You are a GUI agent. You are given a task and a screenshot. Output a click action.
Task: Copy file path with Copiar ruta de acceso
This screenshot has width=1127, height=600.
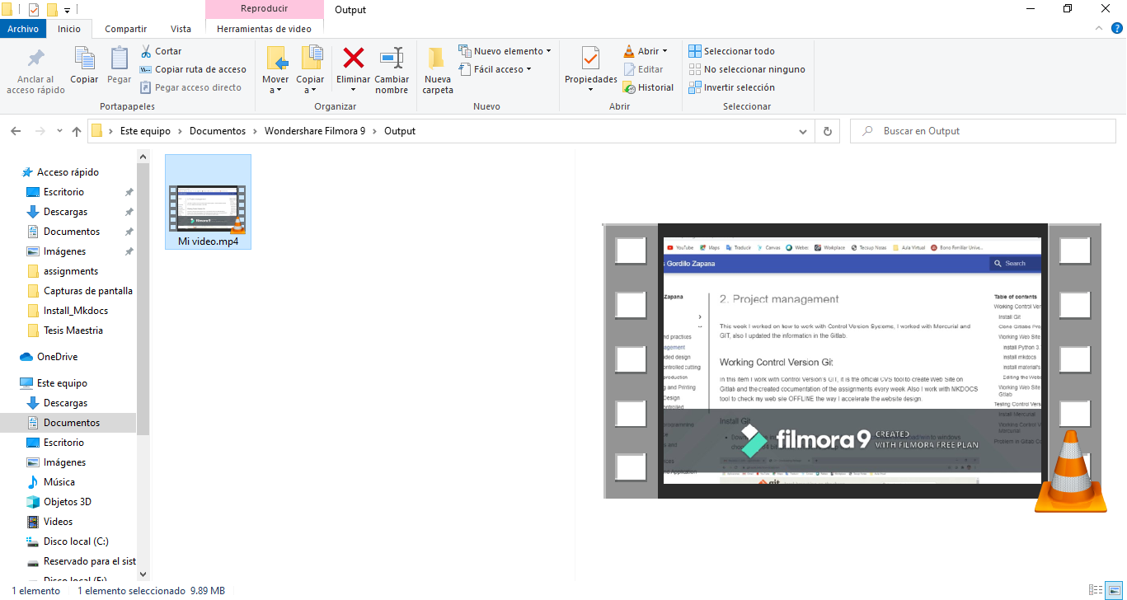pos(193,69)
